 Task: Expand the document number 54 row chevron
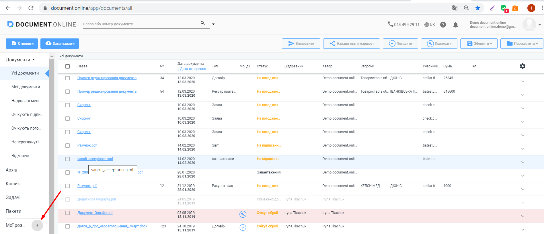pos(522,95)
